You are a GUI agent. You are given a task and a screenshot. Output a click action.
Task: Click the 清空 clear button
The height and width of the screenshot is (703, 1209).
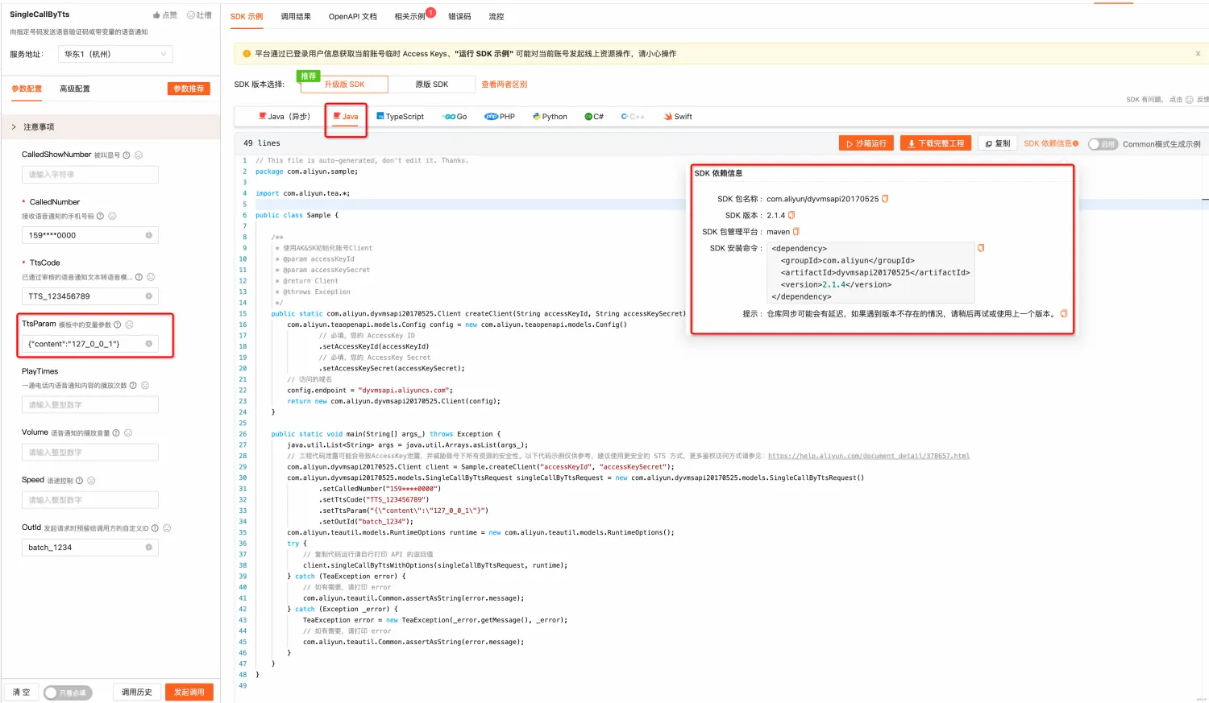point(22,693)
